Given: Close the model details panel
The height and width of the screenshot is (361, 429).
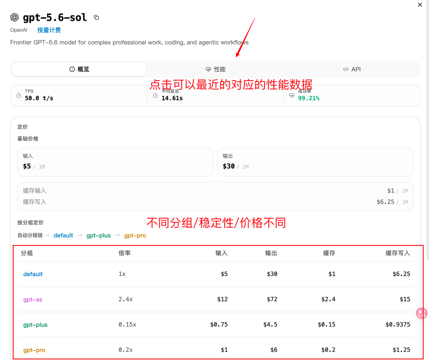Looking at the screenshot, I should [420, 5].
